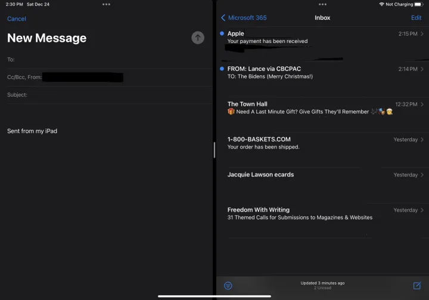Grab the split view divider handle
The height and width of the screenshot is (300, 429).
click(x=214, y=150)
